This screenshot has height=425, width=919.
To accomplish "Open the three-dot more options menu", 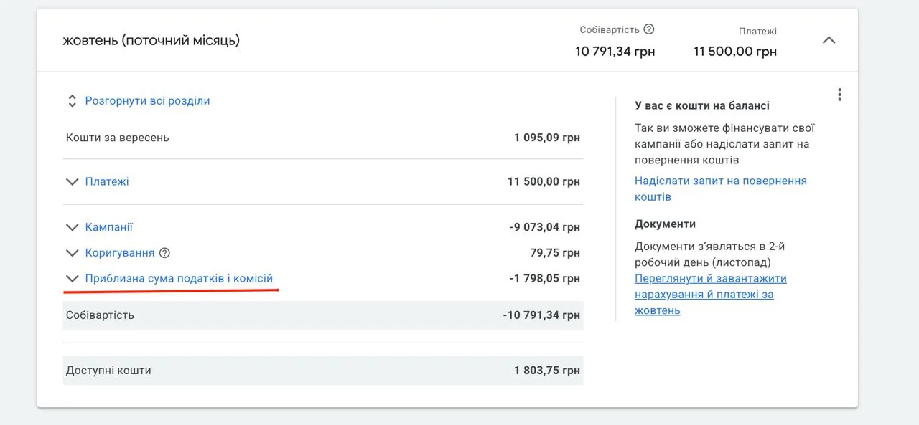I will point(839,95).
